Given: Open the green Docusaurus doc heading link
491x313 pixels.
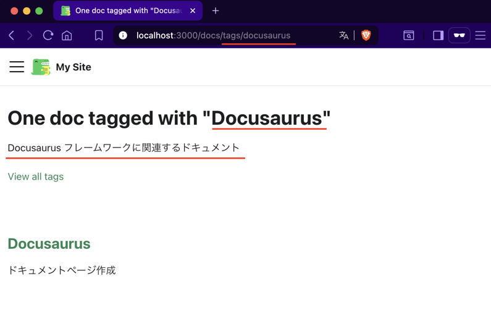Looking at the screenshot, I should click(49, 244).
